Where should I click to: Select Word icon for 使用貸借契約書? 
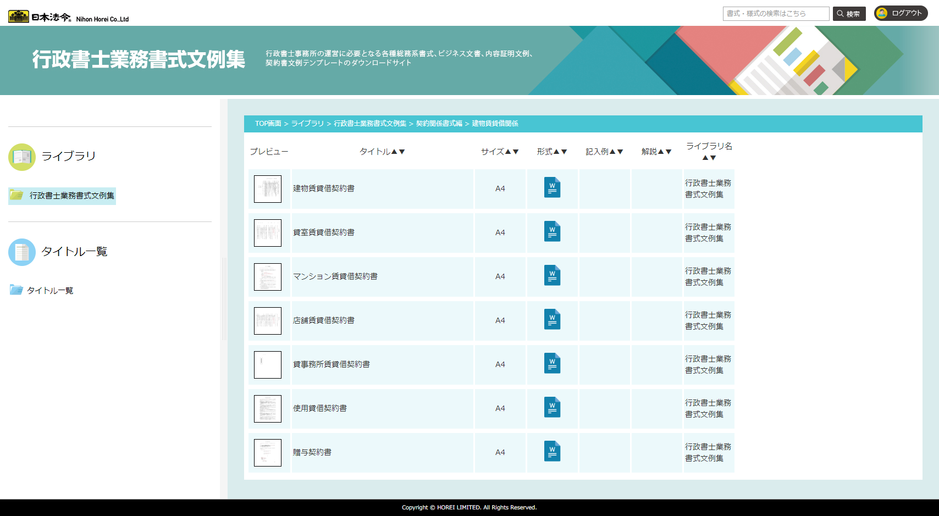coord(552,408)
